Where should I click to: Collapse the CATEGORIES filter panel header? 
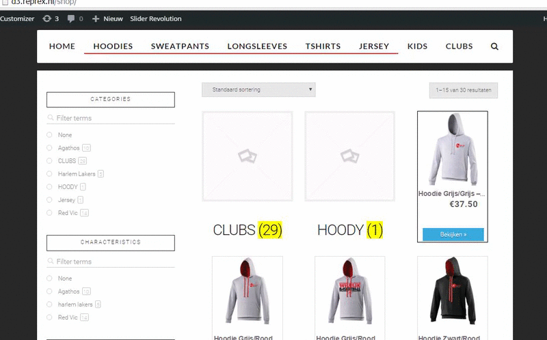[111, 100]
